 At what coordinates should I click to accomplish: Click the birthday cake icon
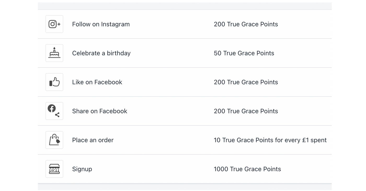[54, 53]
